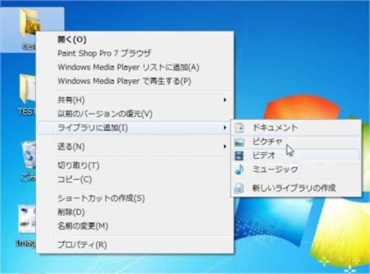Choose ショートカットの作成(S)
This screenshot has width=370, height=274.
(135, 198)
